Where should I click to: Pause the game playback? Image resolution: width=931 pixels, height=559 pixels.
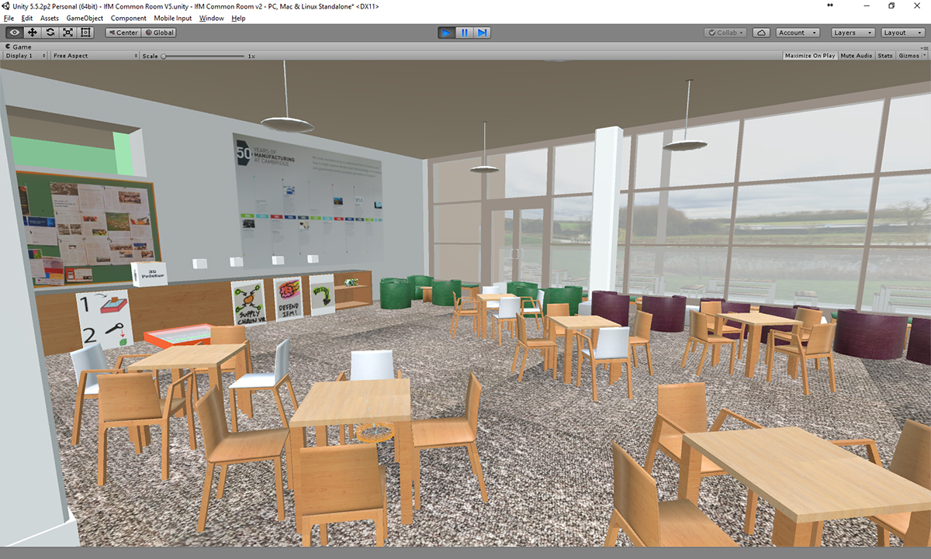[464, 33]
